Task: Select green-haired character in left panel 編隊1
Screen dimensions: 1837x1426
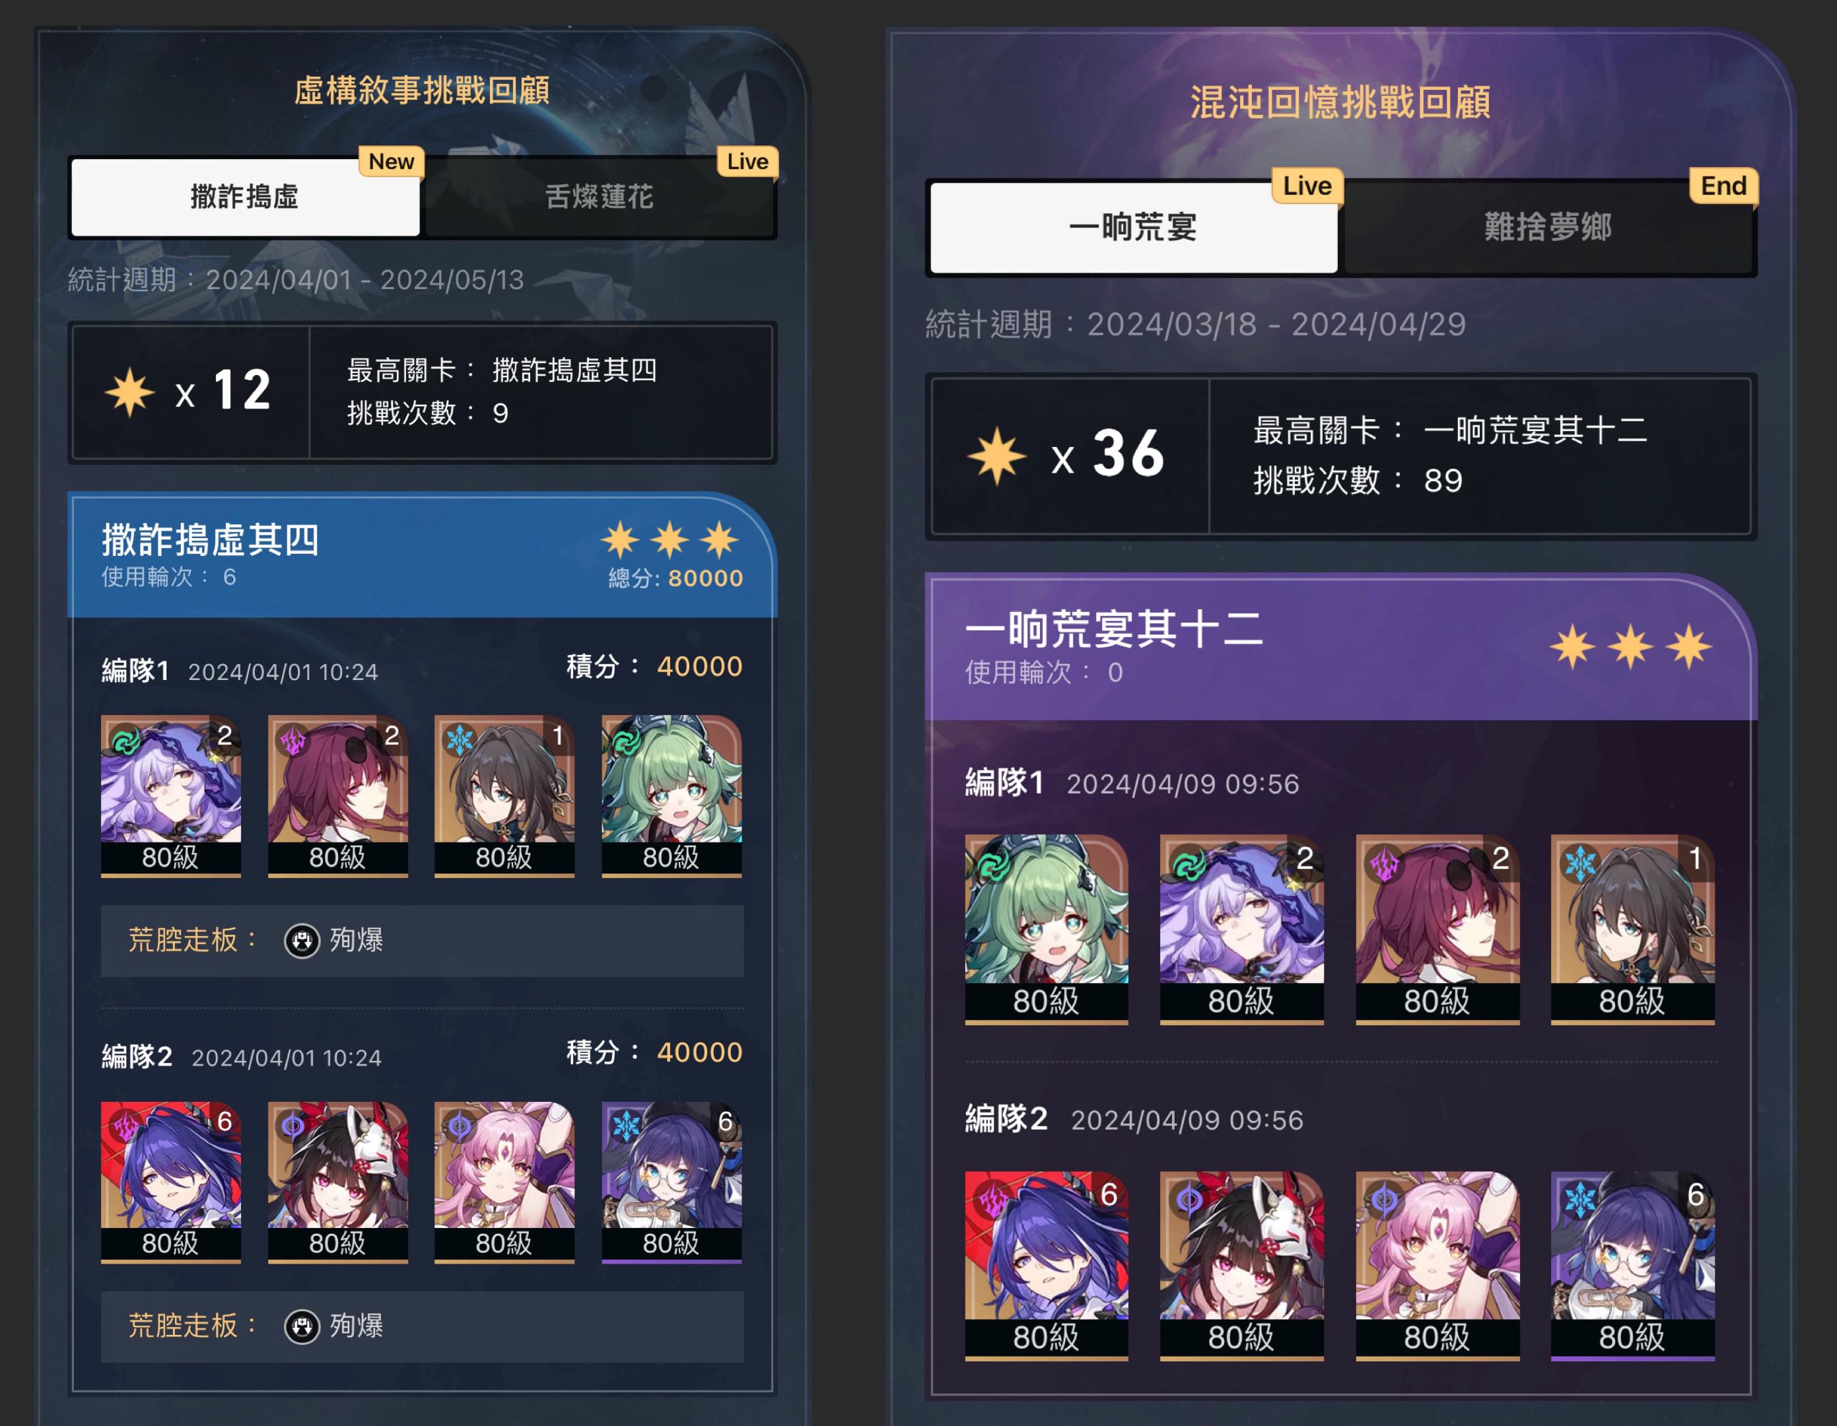Action: tap(671, 796)
